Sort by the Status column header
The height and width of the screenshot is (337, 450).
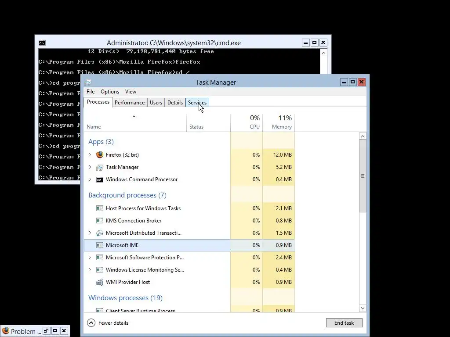click(x=208, y=123)
